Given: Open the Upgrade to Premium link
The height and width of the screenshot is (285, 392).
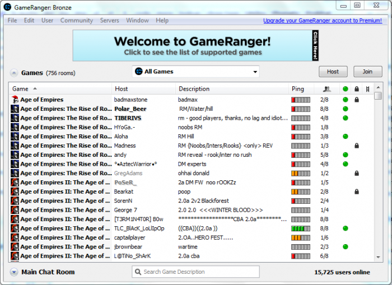Looking at the screenshot, I should coord(323,21).
